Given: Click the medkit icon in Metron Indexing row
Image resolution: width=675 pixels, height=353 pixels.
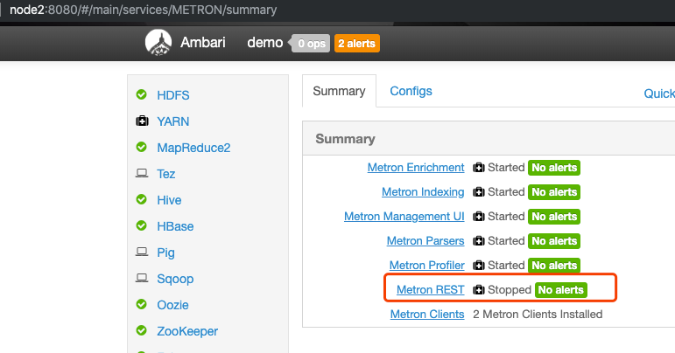Looking at the screenshot, I should point(479,192).
